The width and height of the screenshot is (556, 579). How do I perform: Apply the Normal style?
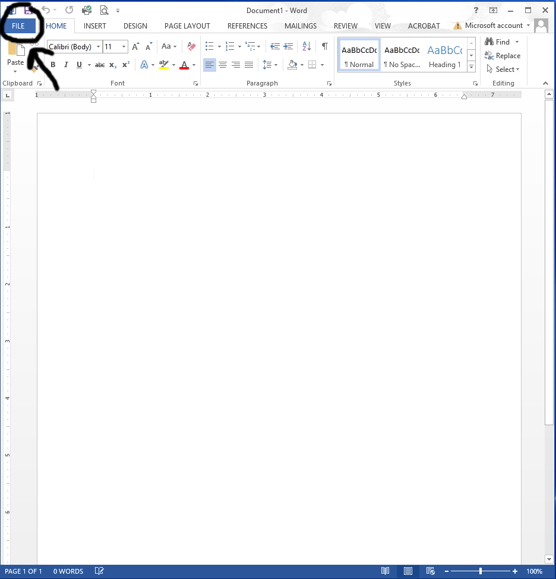pos(359,55)
